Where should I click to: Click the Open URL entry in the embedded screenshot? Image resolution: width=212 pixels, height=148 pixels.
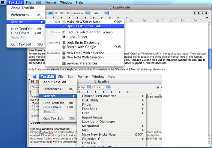[x=112, y=143]
